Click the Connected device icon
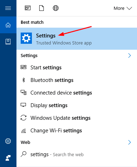This screenshot has width=137, height=167. (23, 92)
